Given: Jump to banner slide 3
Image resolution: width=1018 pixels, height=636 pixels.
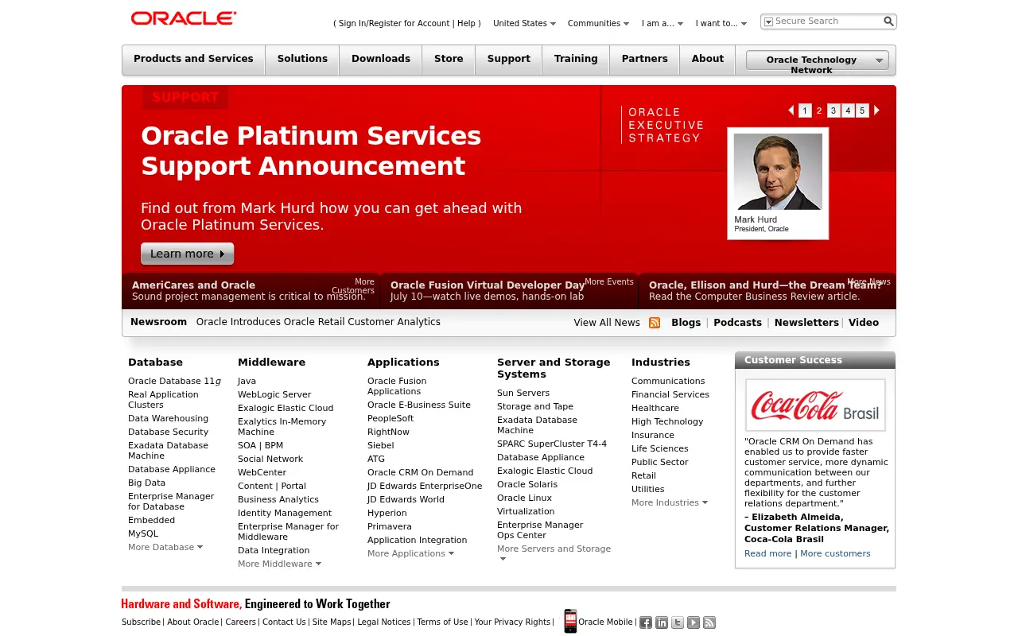Looking at the screenshot, I should tap(833, 111).
